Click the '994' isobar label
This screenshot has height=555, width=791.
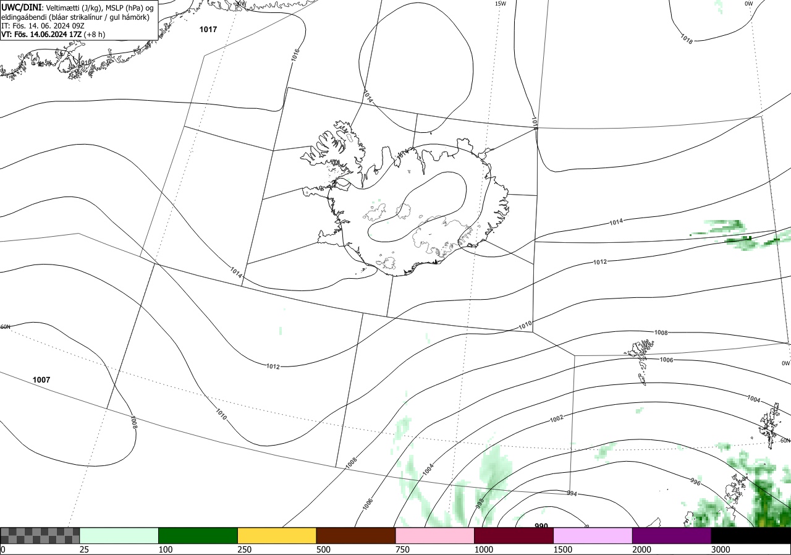pyautogui.click(x=571, y=493)
